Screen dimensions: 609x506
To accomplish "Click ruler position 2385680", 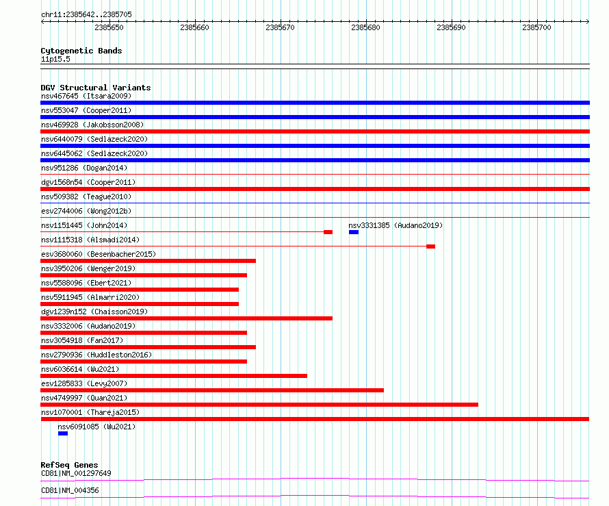I will pyautogui.click(x=365, y=27).
